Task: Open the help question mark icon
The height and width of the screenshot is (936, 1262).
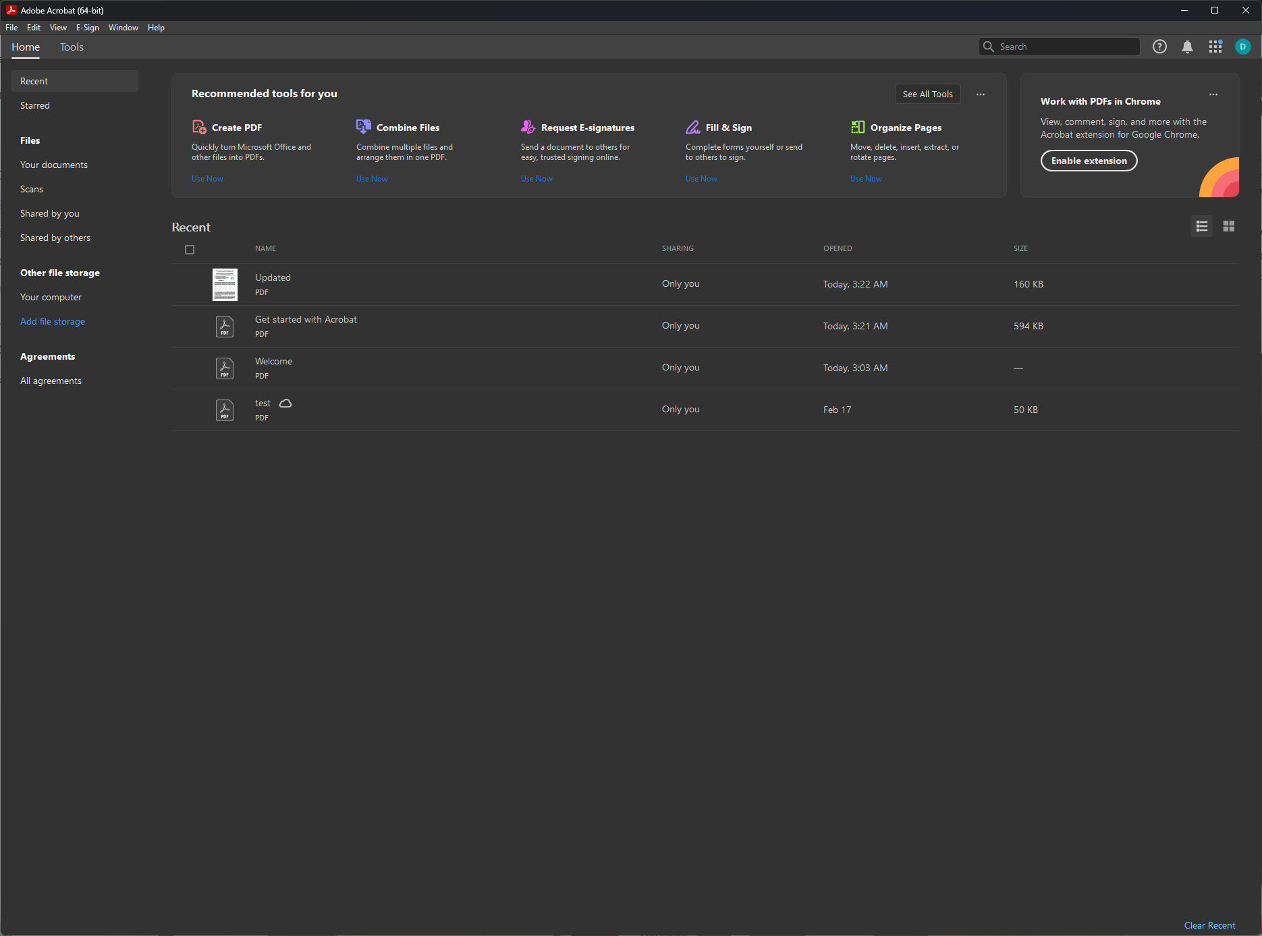Action: [x=1159, y=47]
